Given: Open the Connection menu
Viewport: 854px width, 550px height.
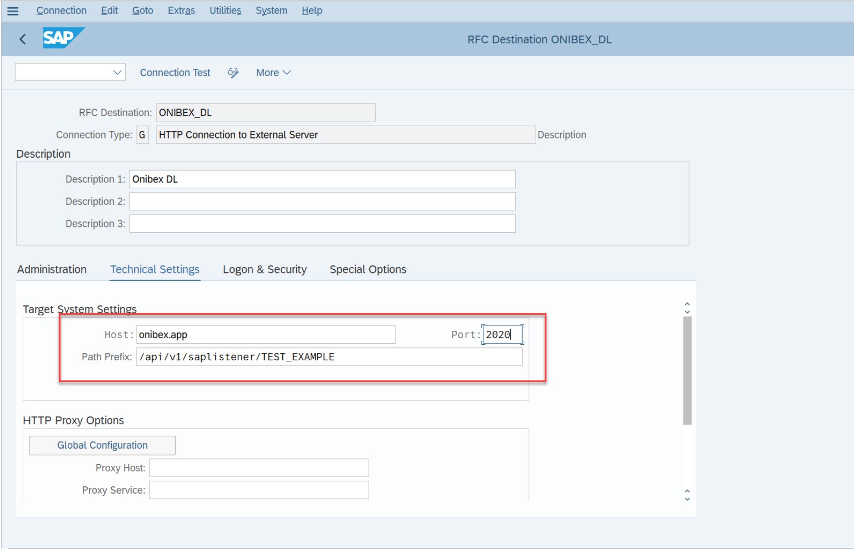Looking at the screenshot, I should coord(62,10).
